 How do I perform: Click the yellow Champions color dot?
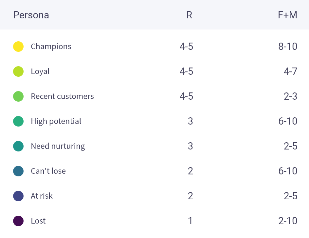click(18, 47)
